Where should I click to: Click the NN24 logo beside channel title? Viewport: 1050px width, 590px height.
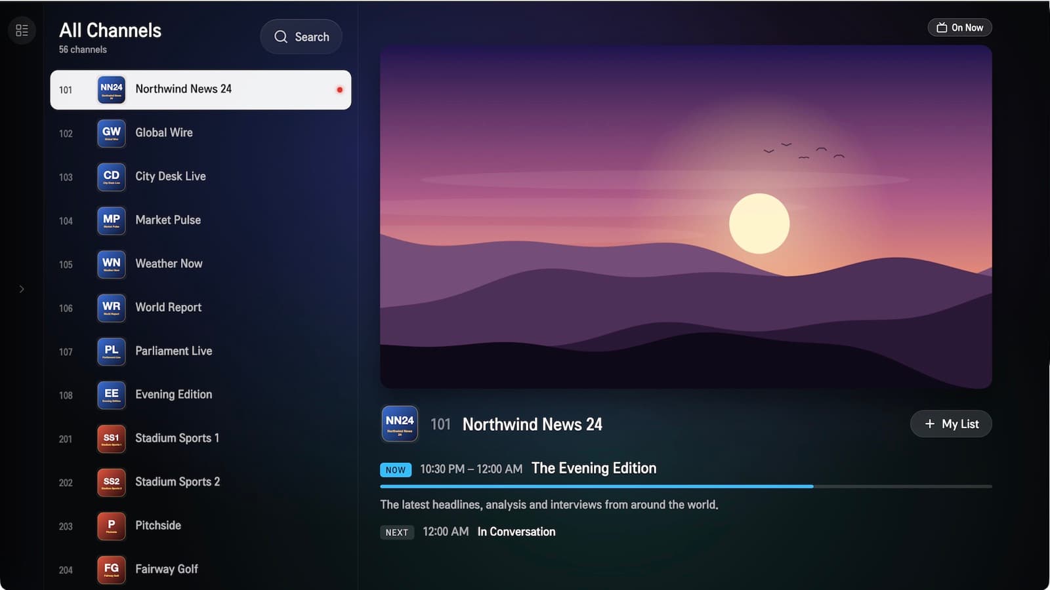[x=400, y=424]
